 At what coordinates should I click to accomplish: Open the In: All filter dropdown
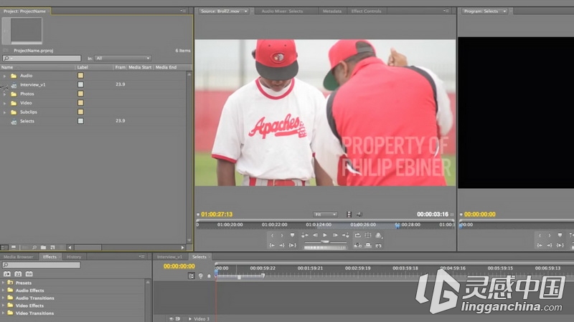pos(123,59)
